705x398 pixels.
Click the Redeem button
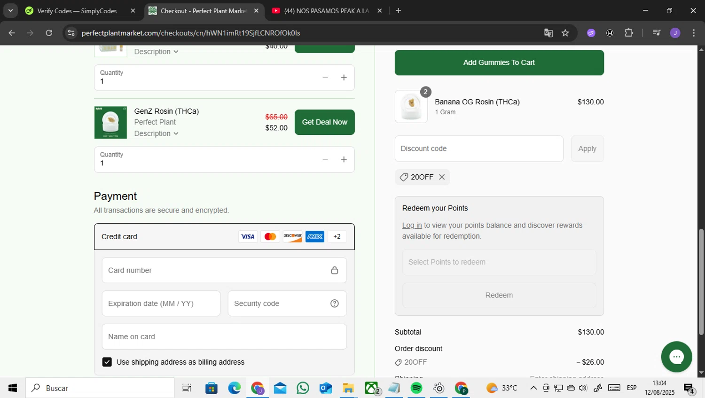pyautogui.click(x=499, y=295)
